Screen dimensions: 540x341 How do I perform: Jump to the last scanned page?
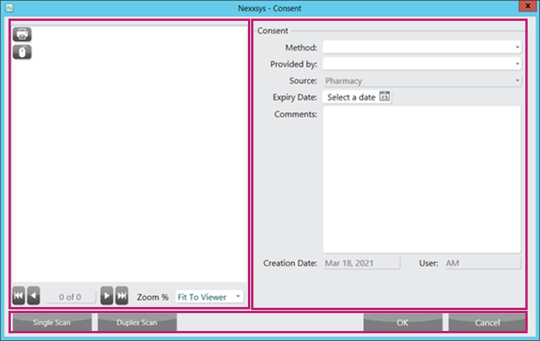121,296
